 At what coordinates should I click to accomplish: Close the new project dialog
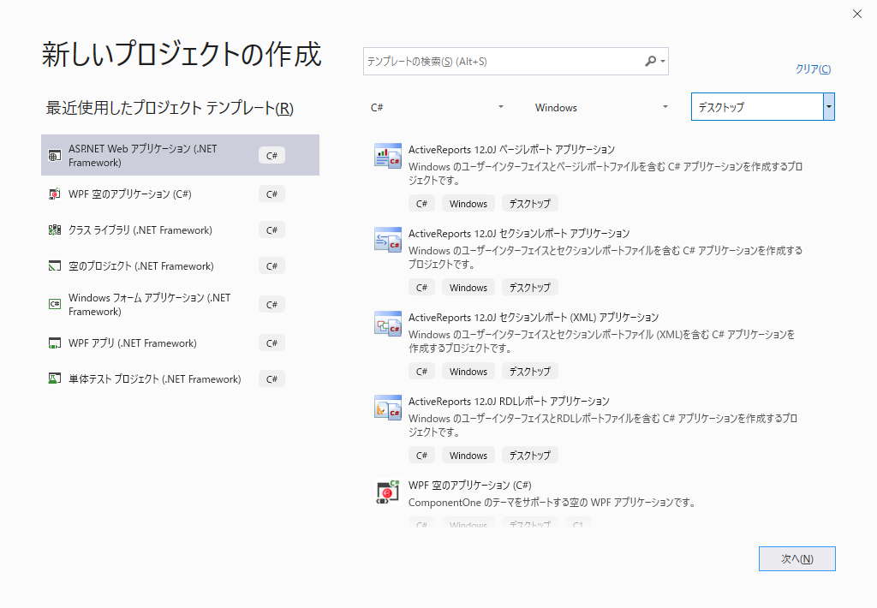(856, 14)
